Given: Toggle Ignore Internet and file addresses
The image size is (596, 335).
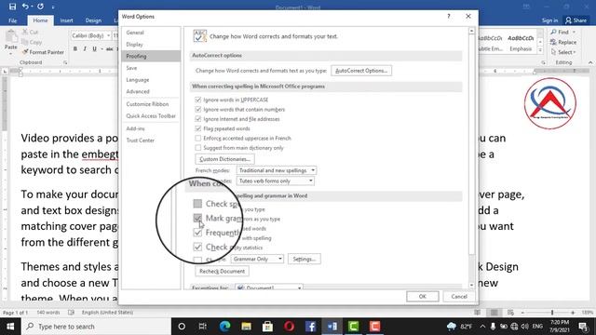Looking at the screenshot, I should click(197, 119).
